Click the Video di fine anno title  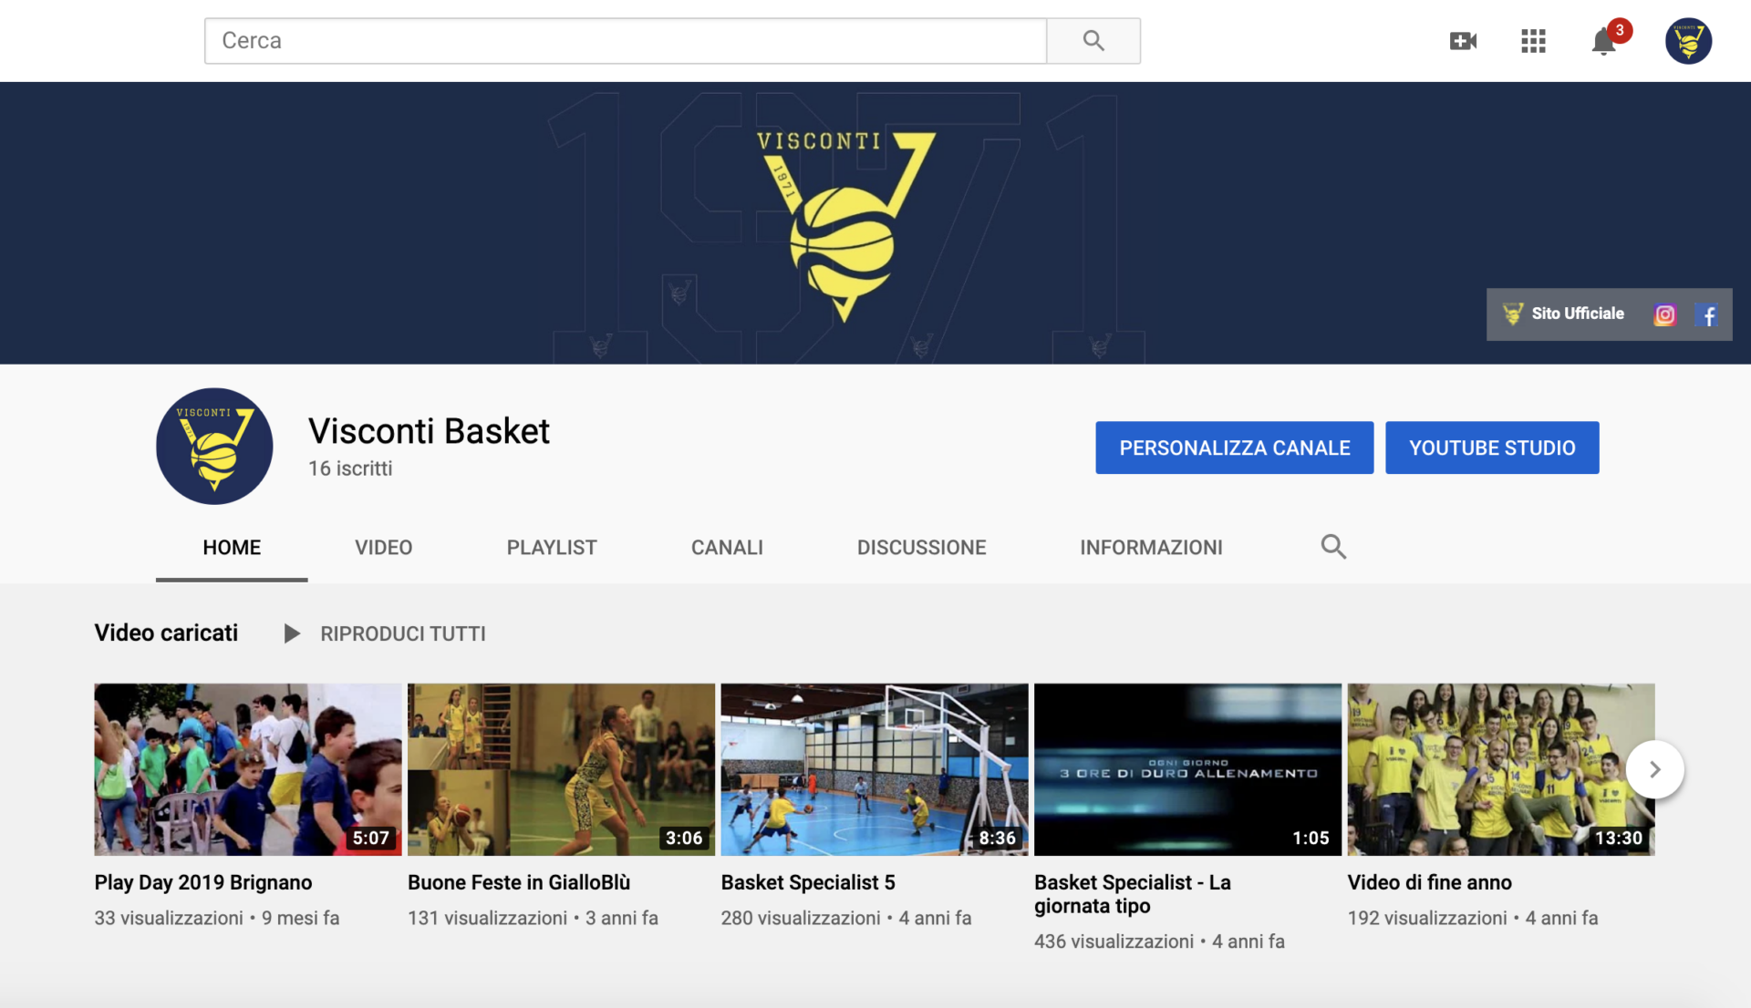[1430, 882]
